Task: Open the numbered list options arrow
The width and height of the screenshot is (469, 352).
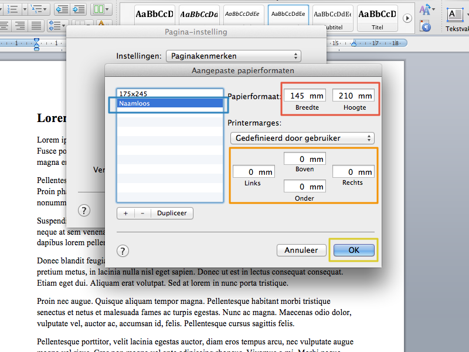Action: pos(25,9)
